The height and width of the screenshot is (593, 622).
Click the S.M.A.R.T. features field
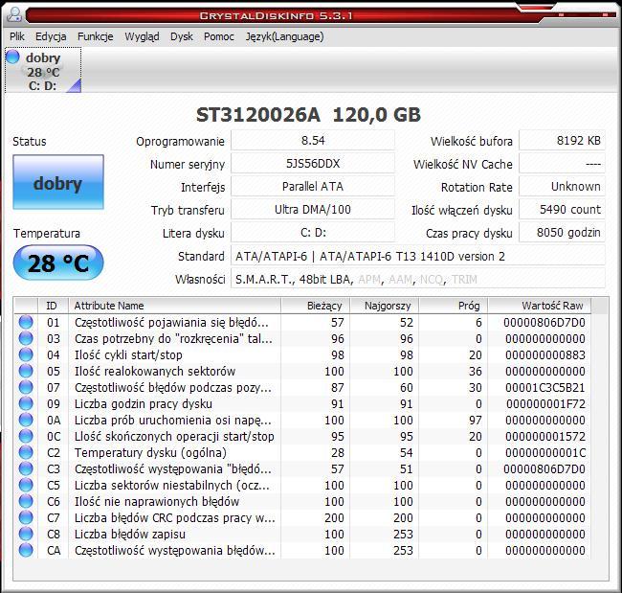tap(418, 279)
